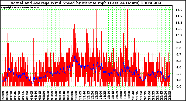Viewport: 186px width, 101px height.
Task: Select the 16.0 y-axis label
Action: tap(179, 10)
